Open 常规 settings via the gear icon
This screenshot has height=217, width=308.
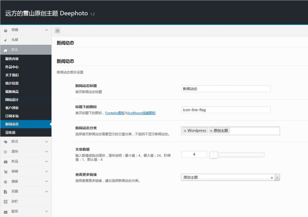coord(5,30)
